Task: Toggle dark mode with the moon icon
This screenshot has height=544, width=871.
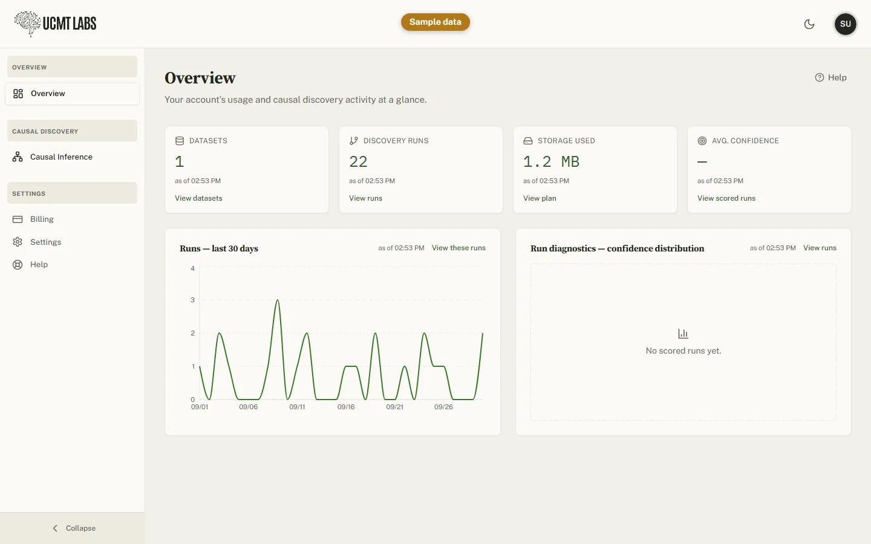Action: click(809, 24)
